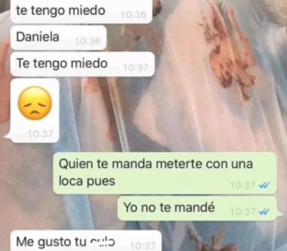Tap the 10:37 timestamp on 'loca pues' message
The height and width of the screenshot is (251, 287).
pos(243,185)
